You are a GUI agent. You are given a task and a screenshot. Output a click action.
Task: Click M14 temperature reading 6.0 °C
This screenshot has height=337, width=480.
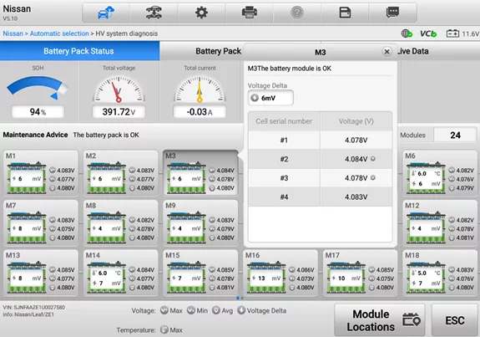click(x=106, y=273)
